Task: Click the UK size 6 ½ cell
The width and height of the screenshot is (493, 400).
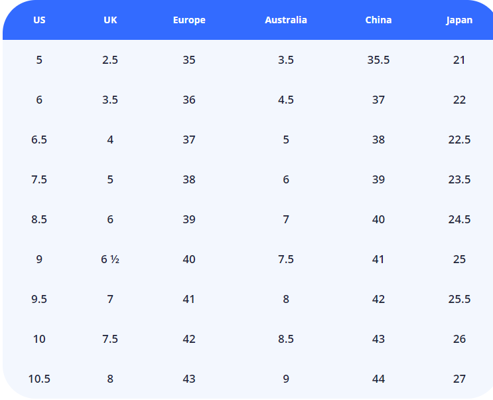Action: click(110, 259)
